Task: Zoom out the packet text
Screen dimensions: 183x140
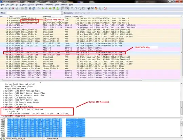Action: (x=76, y=8)
